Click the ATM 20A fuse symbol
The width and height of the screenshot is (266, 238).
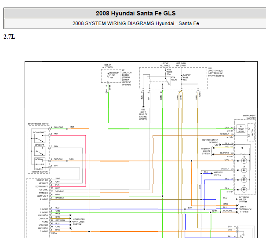pyautogui.click(x=166, y=72)
